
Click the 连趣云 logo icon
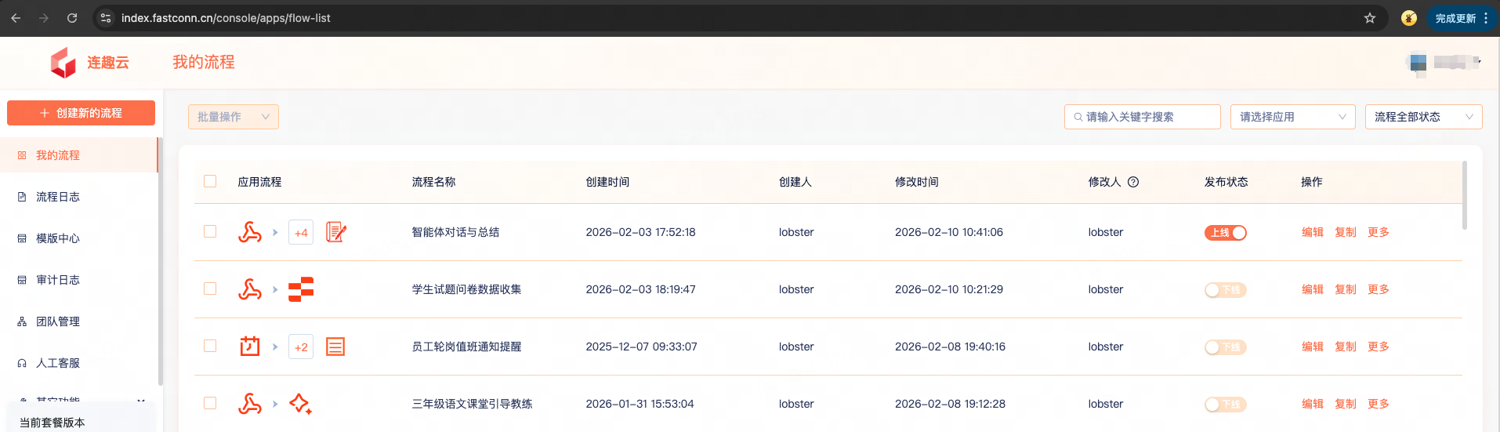[x=63, y=63]
